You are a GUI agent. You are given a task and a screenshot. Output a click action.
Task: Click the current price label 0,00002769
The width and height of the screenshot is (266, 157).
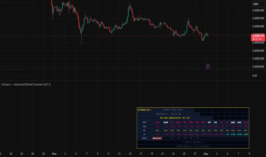tap(258, 36)
